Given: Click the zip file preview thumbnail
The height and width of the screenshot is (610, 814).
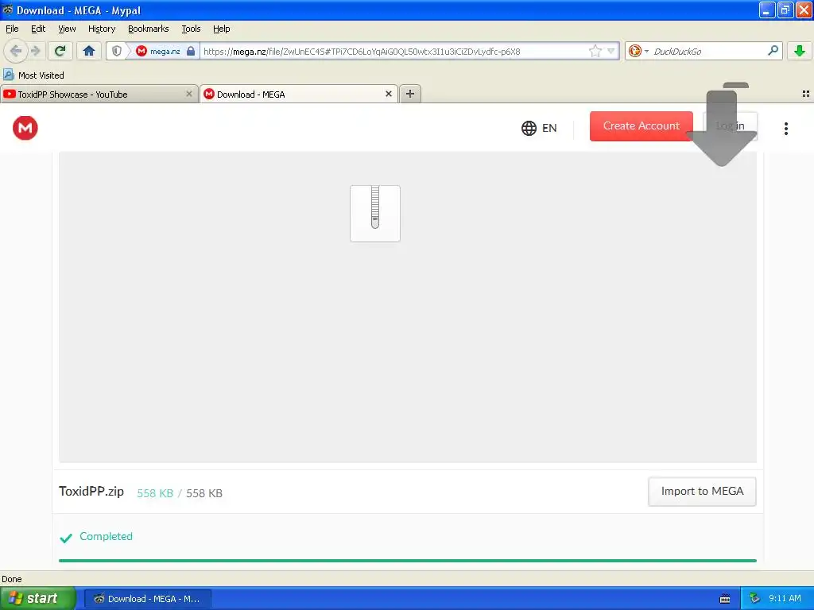Looking at the screenshot, I should click(375, 213).
